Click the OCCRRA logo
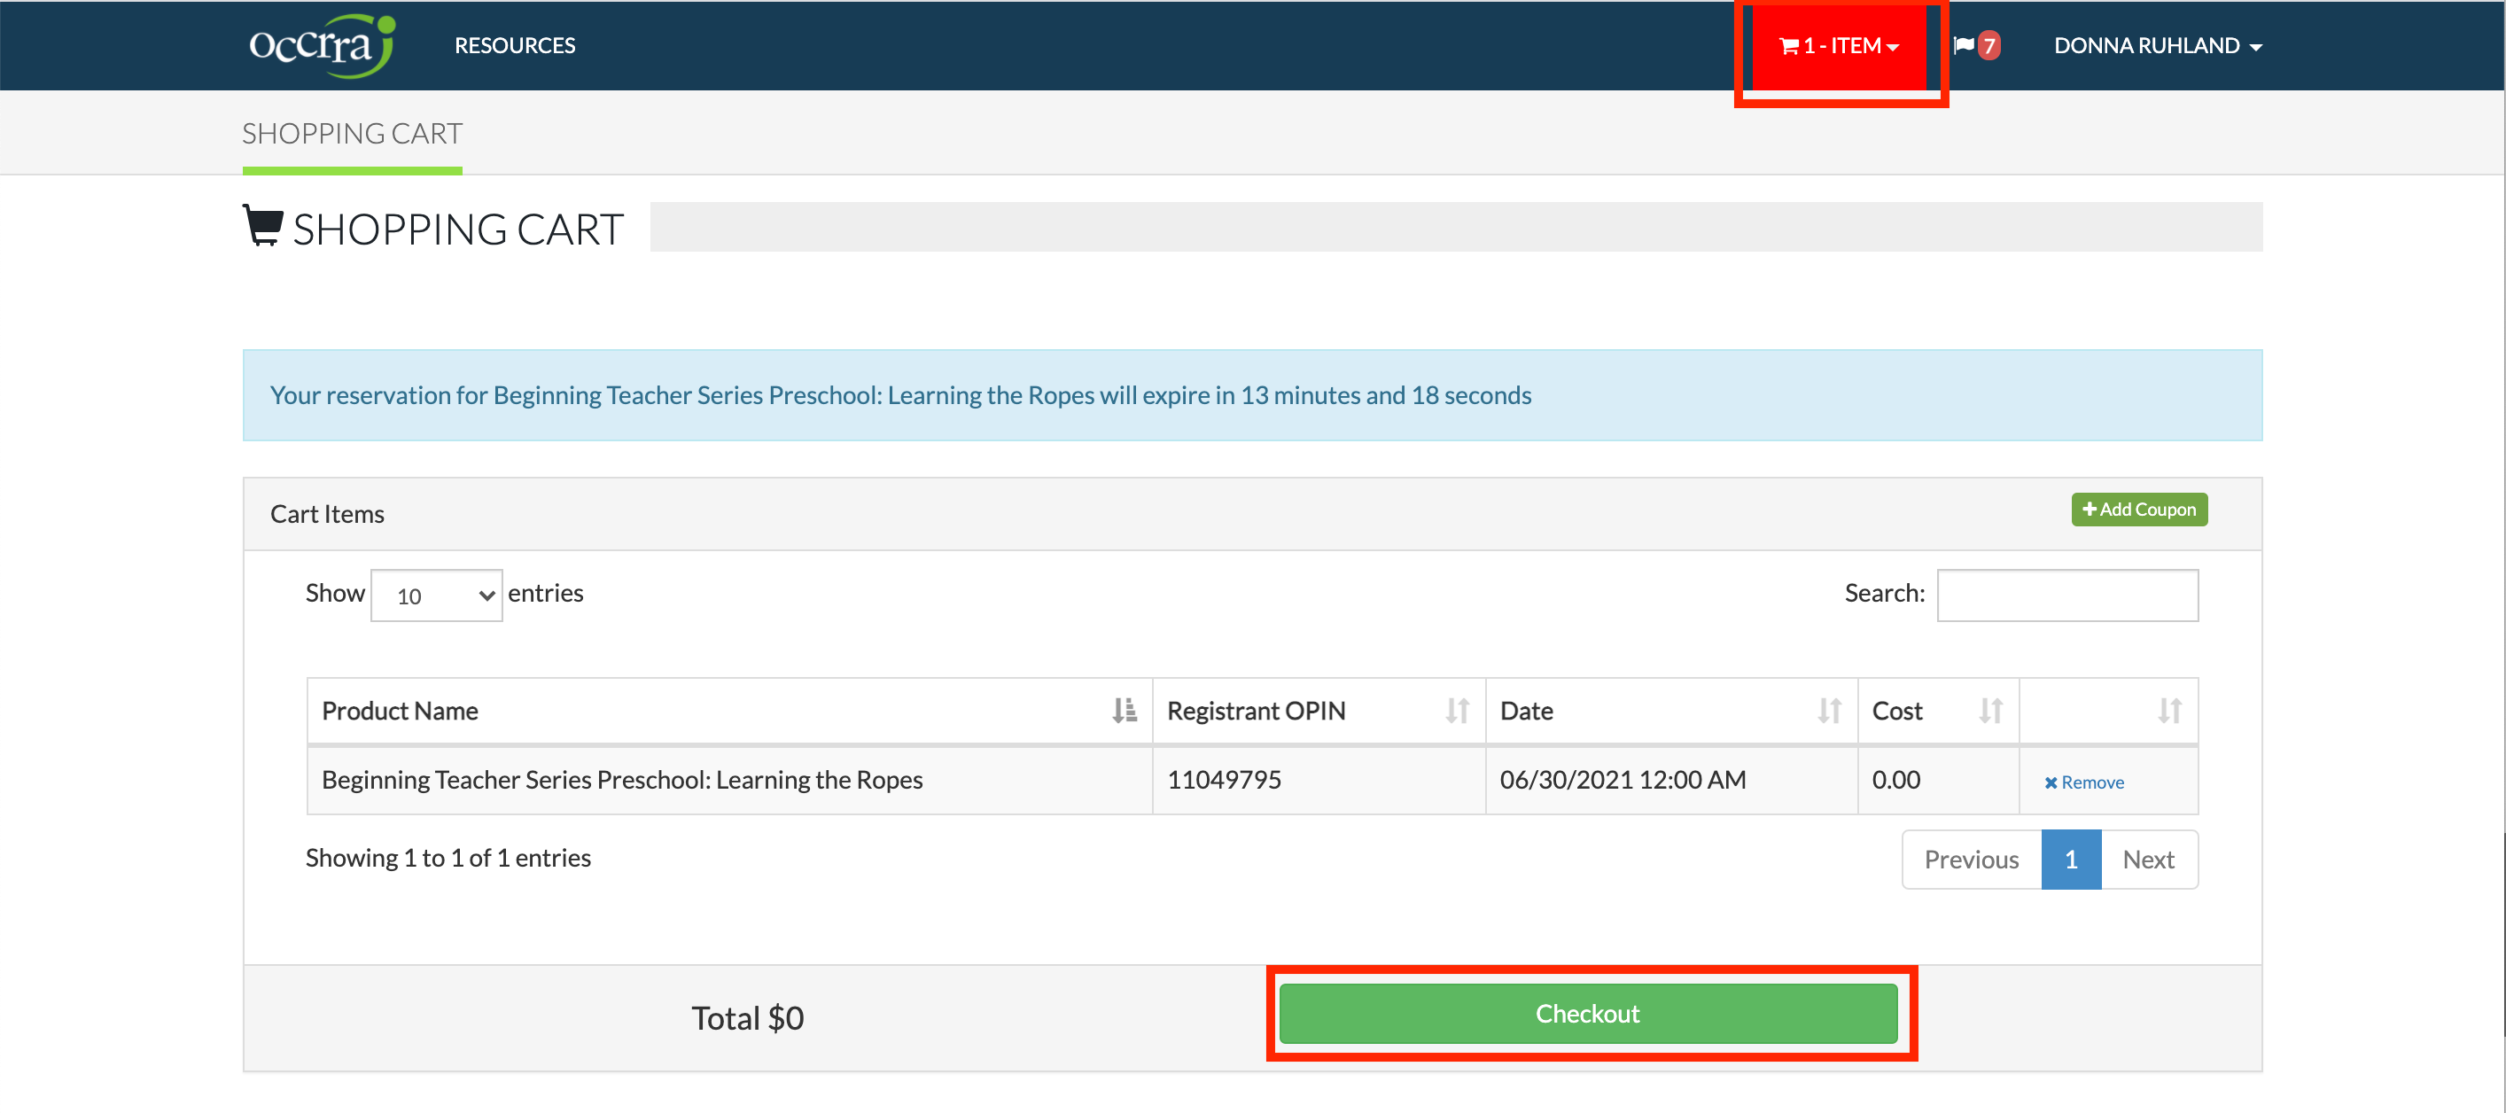This screenshot has height=1113, width=2506. 320,45
